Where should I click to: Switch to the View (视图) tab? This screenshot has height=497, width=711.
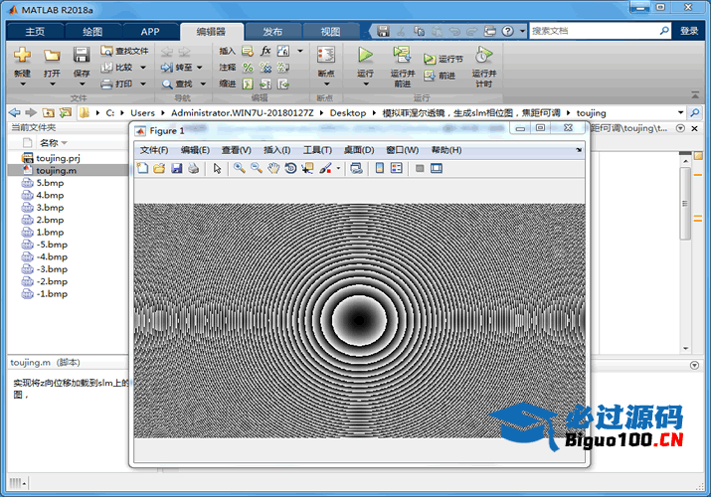click(330, 31)
